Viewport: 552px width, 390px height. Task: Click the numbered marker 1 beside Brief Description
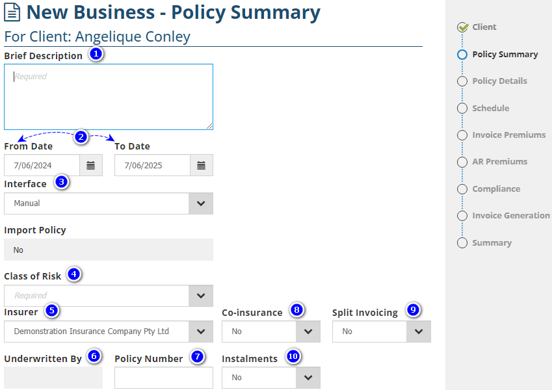[96, 55]
